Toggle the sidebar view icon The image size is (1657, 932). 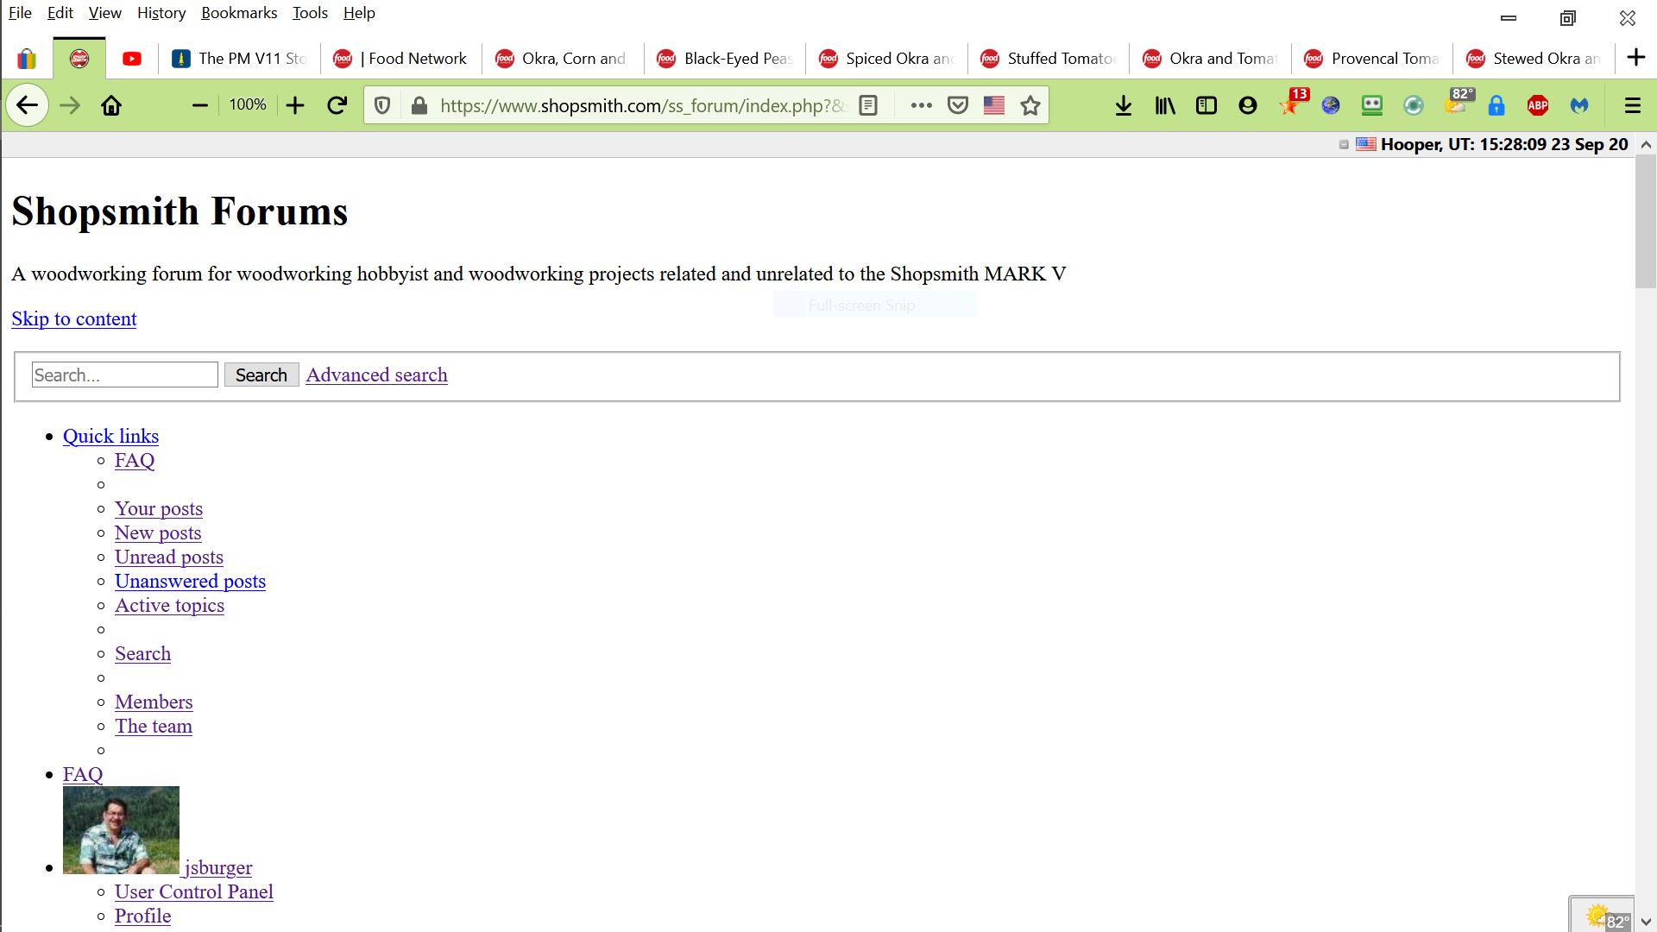[x=1207, y=105]
